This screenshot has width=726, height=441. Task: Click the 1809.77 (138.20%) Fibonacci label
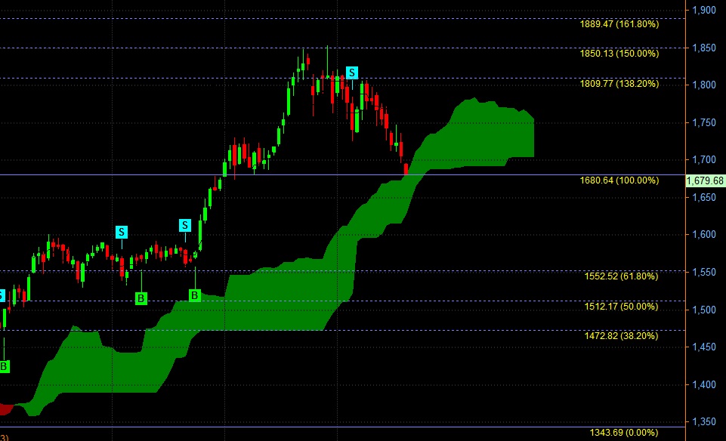pos(619,84)
